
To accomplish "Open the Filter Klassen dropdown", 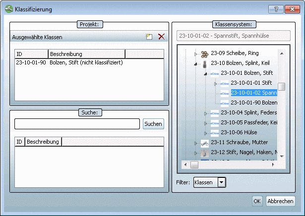I will coord(222,182).
